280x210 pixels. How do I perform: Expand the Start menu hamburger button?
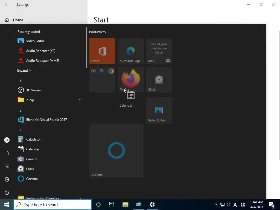(7, 32)
